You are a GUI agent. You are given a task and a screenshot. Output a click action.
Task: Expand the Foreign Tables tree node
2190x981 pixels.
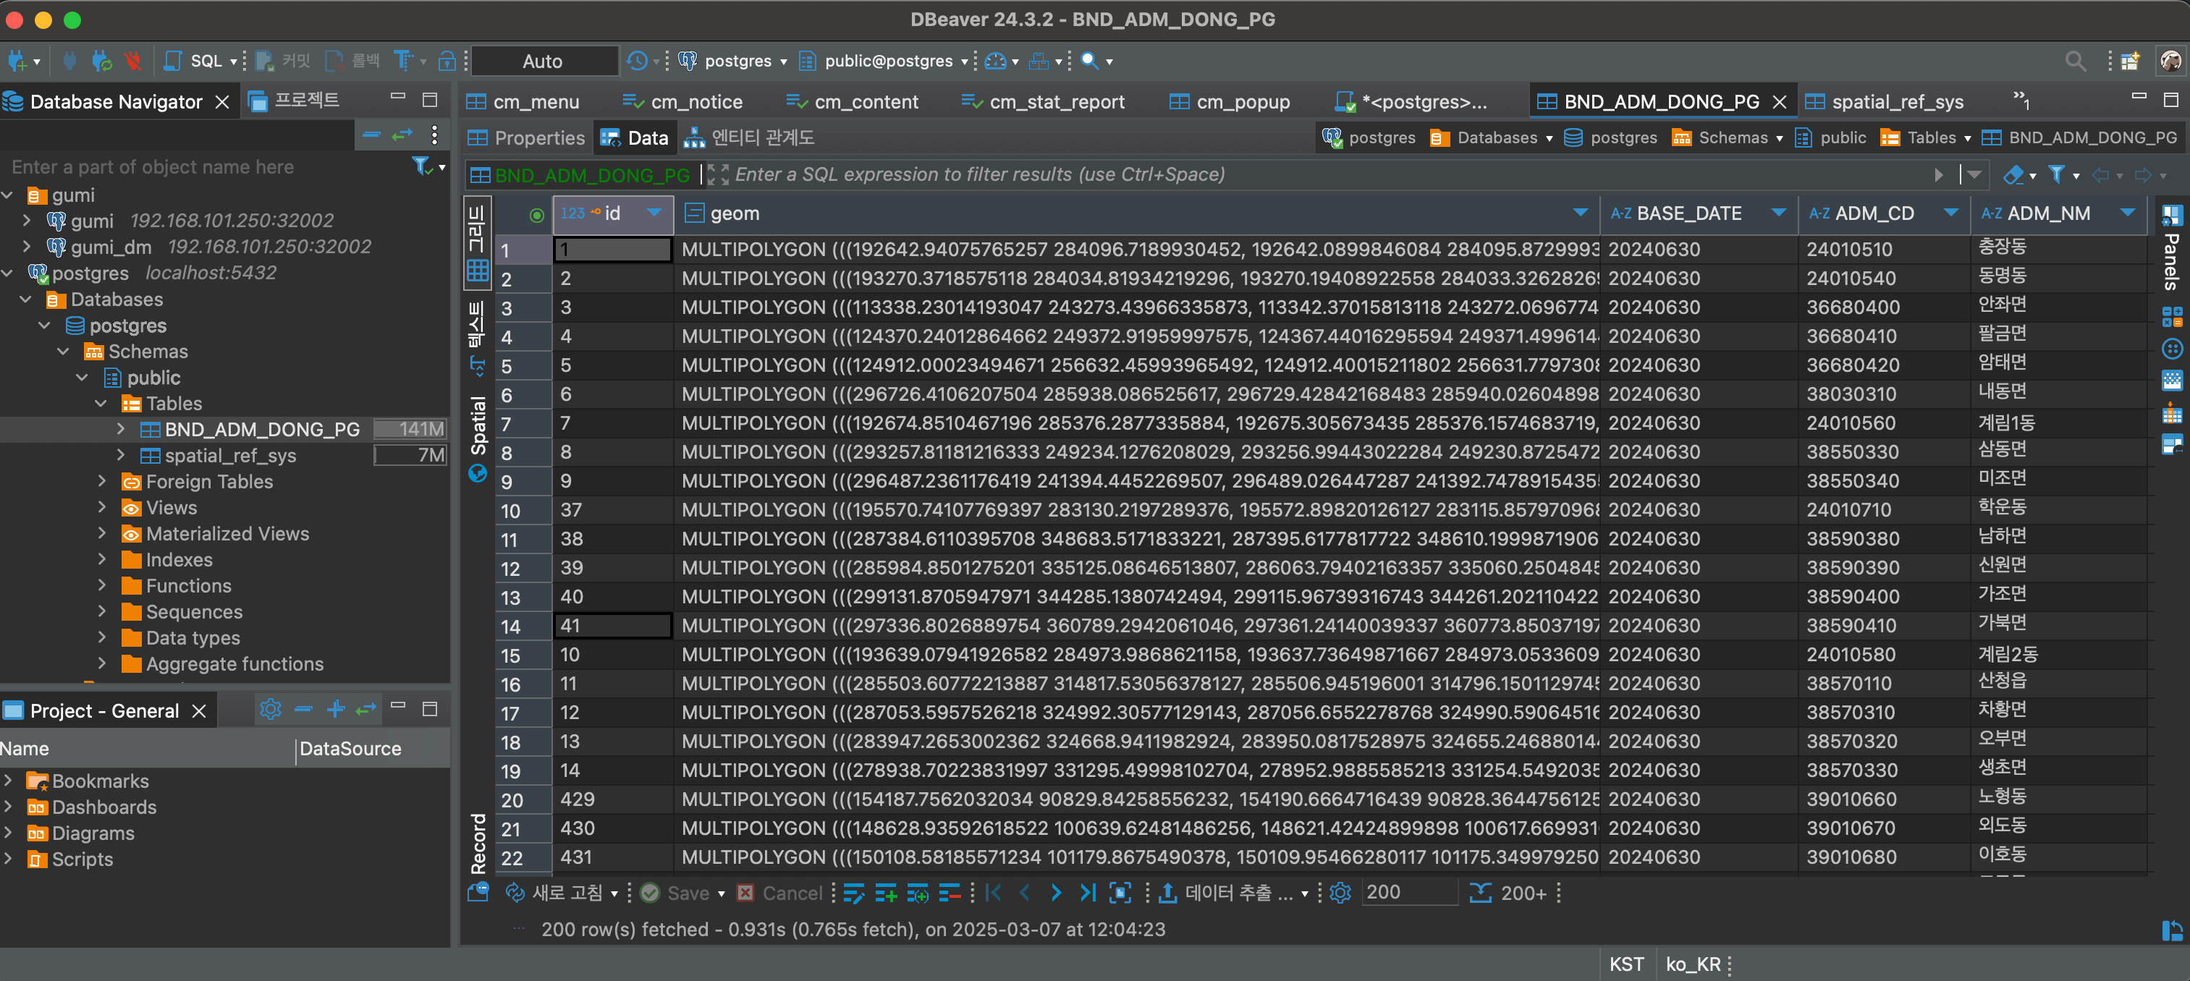102,482
